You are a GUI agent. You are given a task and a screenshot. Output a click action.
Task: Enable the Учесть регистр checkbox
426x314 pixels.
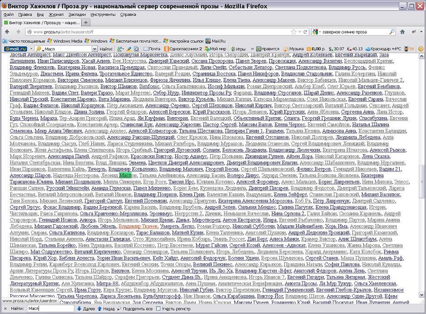tap(159, 309)
